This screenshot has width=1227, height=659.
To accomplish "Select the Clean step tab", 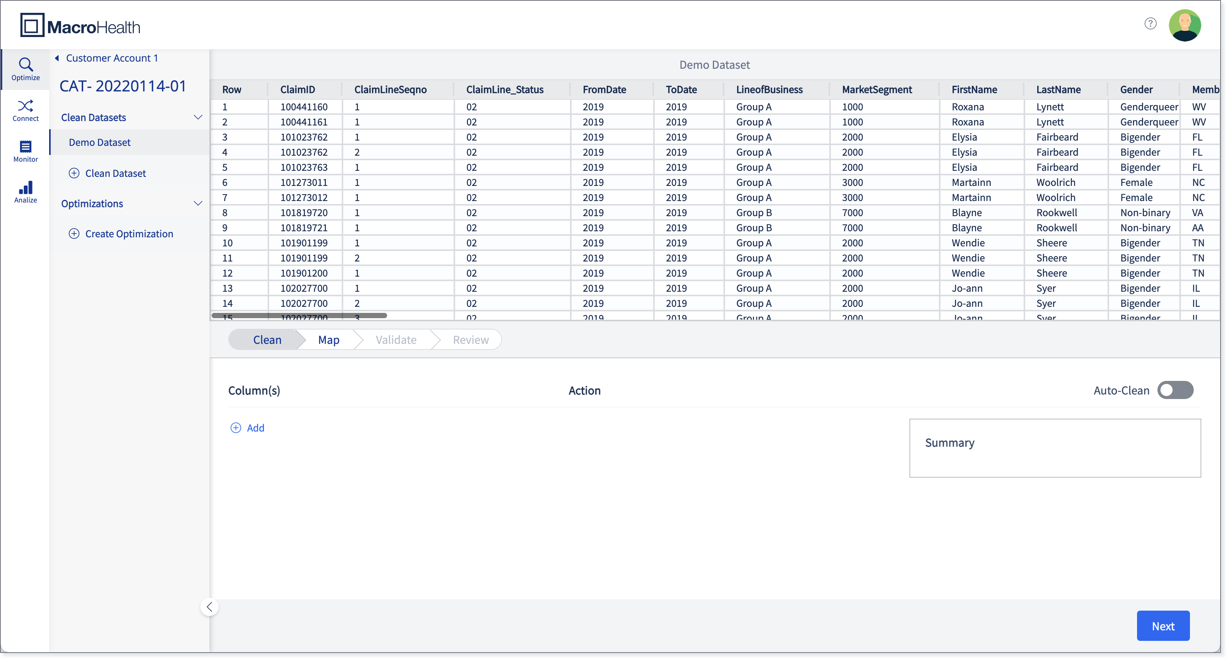I will click(267, 340).
